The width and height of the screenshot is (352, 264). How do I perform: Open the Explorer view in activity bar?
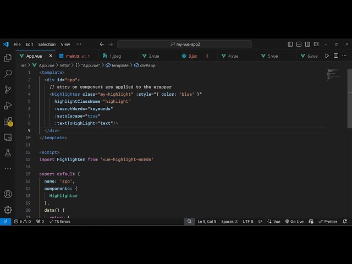pos(8,58)
